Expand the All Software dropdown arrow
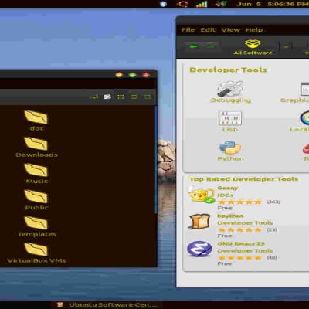Image resolution: width=309 pixels, height=309 pixels. (x=286, y=46)
